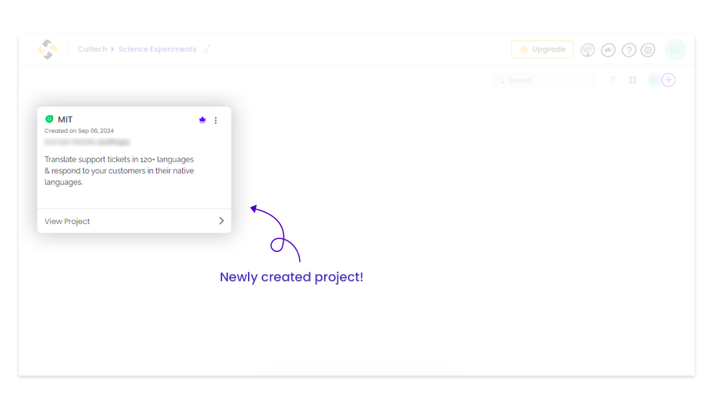Open the three-dot menu on MIT card
The height and width of the screenshot is (410, 713).
coord(216,120)
